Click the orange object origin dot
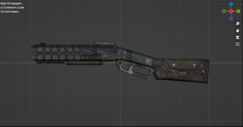The height and width of the screenshot is (127, 243). tap(102, 53)
